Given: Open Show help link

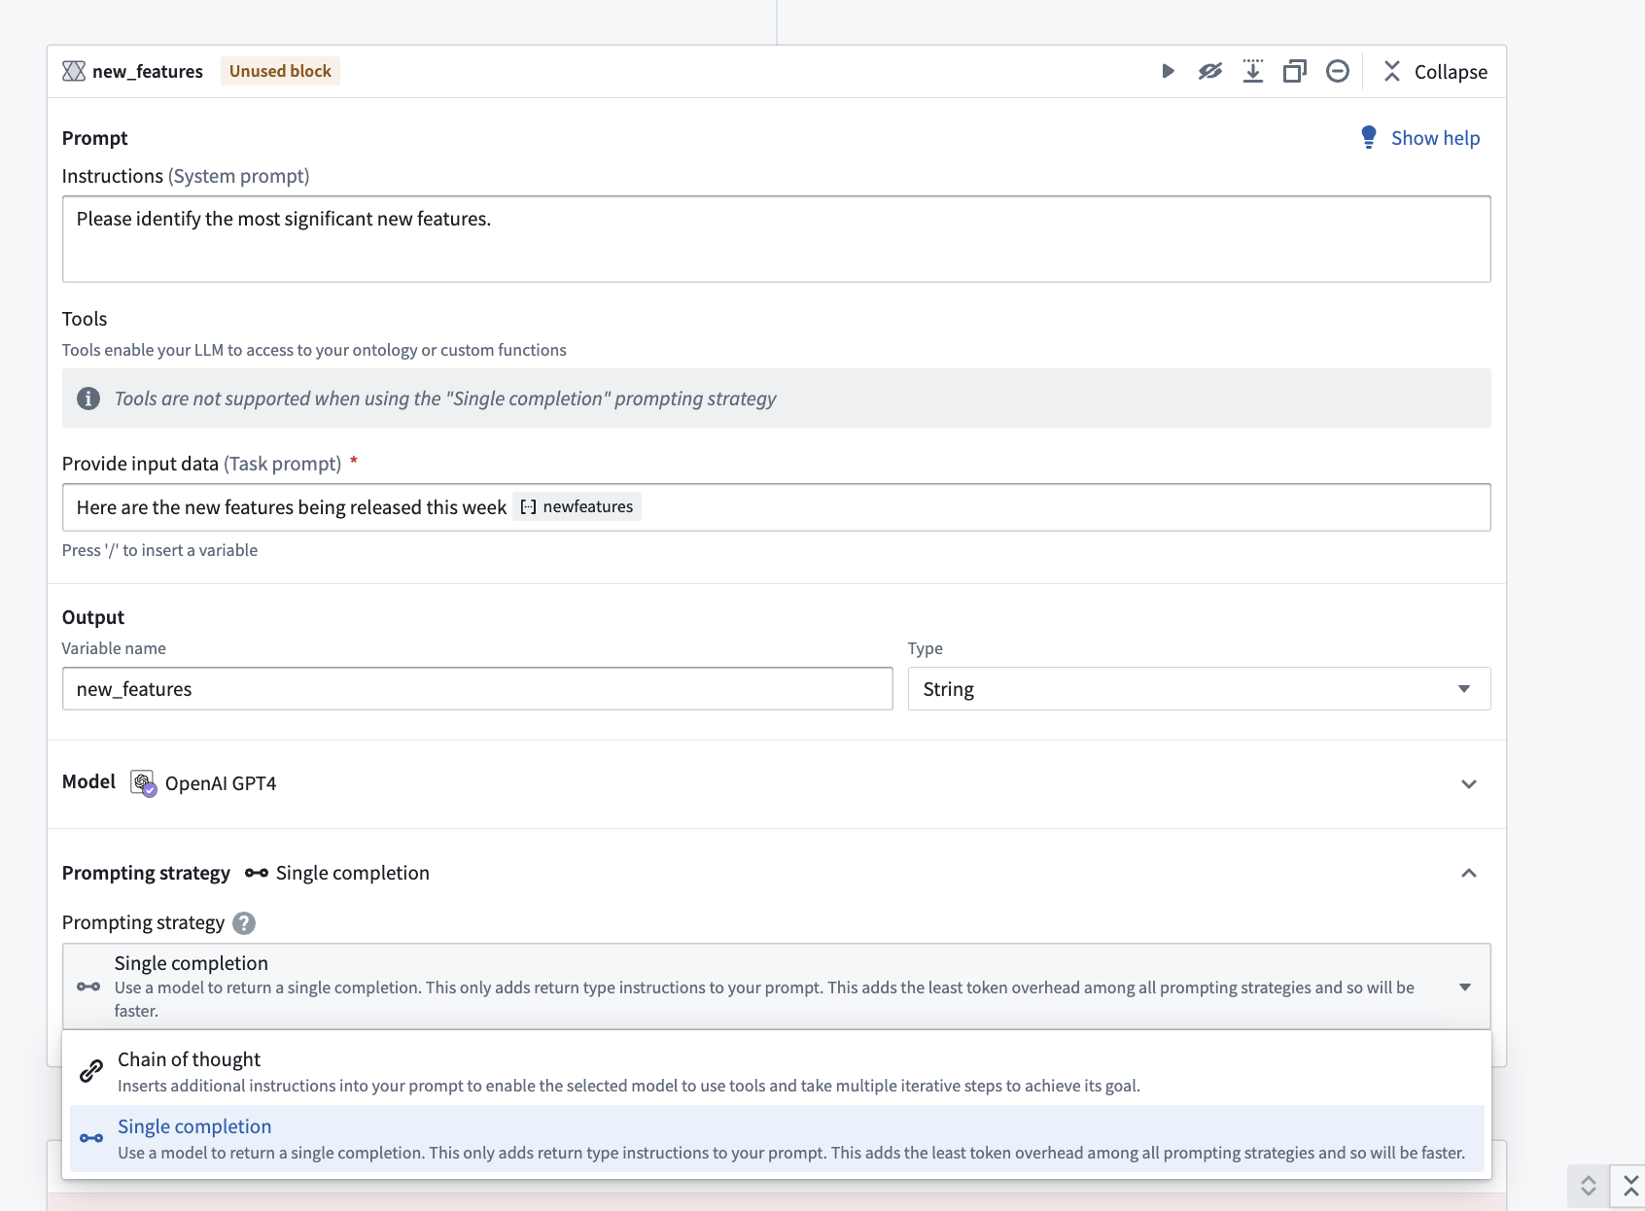Looking at the screenshot, I should coord(1435,138).
